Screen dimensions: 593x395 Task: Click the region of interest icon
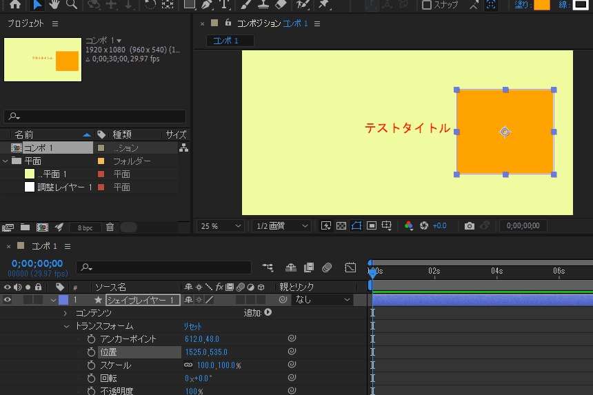[x=372, y=225]
